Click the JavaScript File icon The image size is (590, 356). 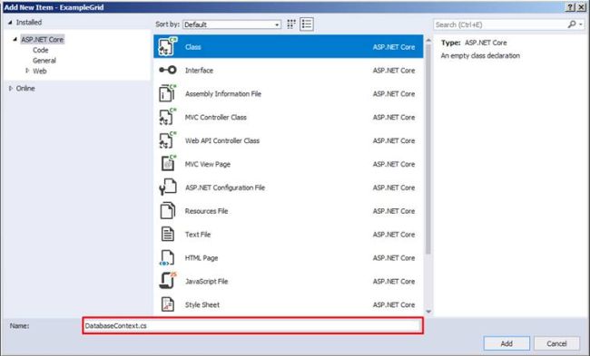[167, 281]
